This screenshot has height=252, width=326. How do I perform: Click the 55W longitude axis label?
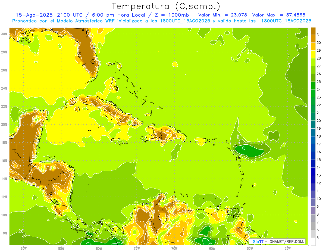coord(287,248)
